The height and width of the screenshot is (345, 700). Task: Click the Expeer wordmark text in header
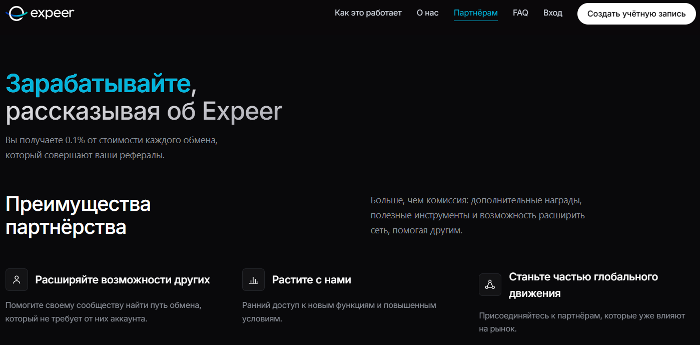(x=52, y=14)
